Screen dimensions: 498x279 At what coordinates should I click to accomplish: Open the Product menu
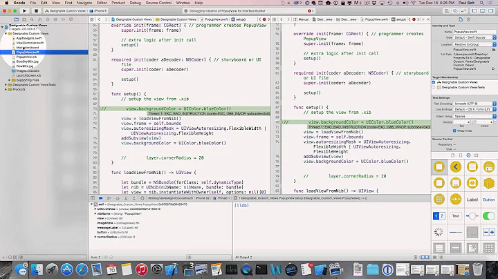tap(118, 3)
